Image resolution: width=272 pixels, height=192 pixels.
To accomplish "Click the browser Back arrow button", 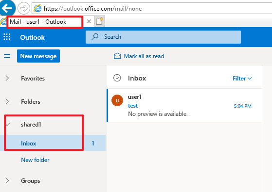I will [7, 8].
